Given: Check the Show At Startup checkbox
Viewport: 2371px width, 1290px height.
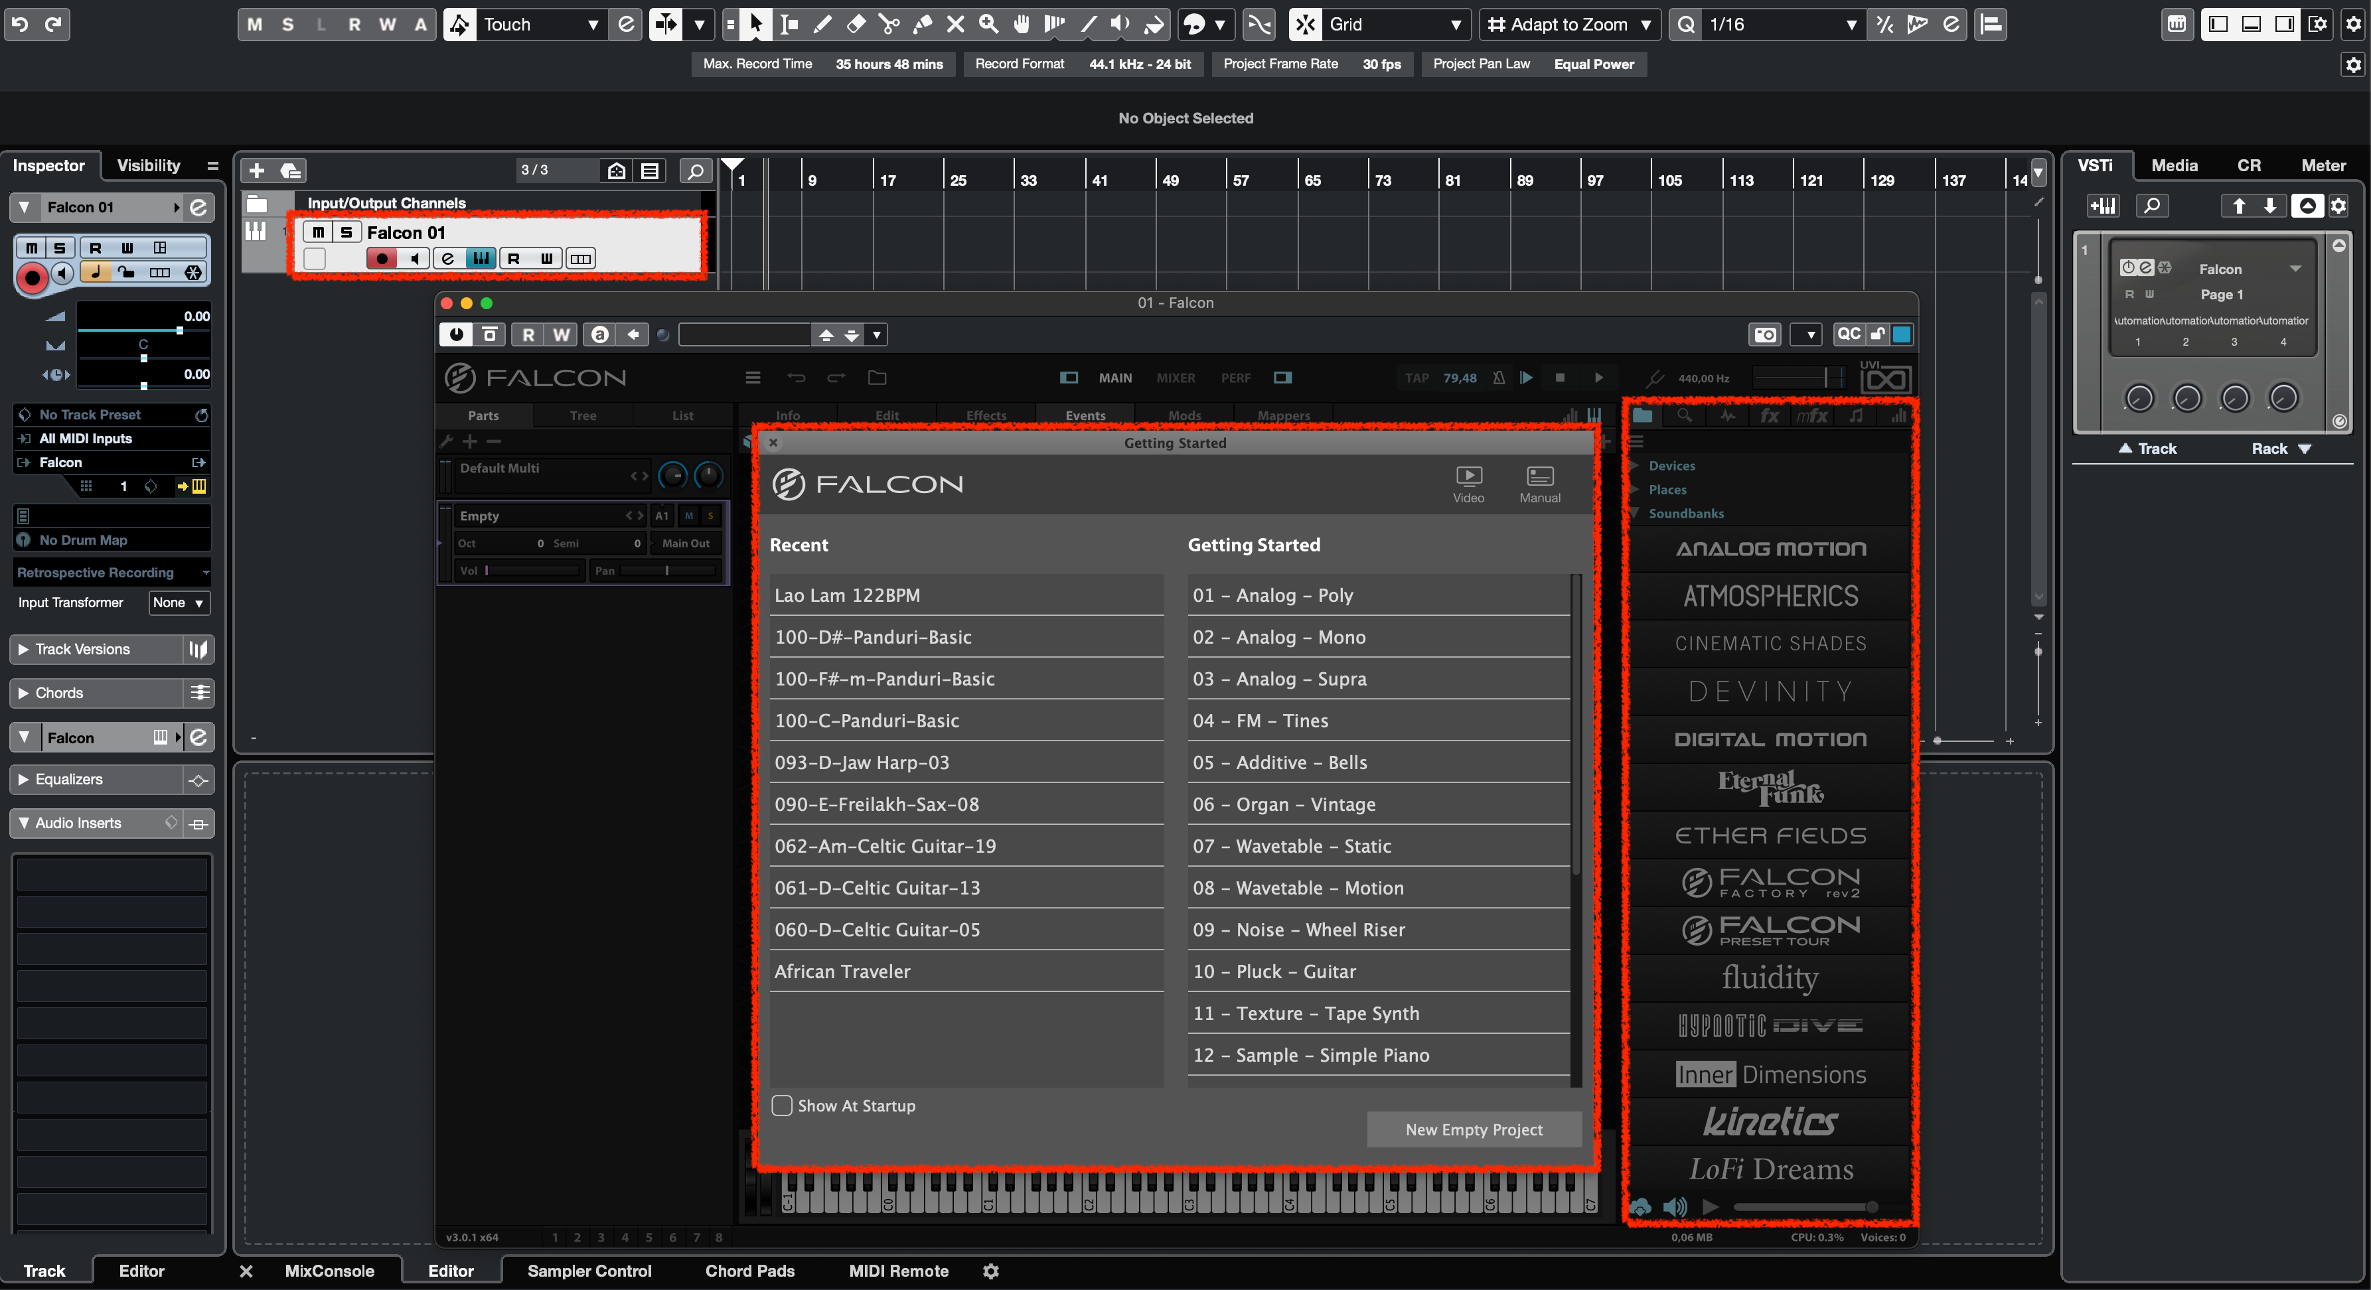Looking at the screenshot, I should [x=781, y=1106].
